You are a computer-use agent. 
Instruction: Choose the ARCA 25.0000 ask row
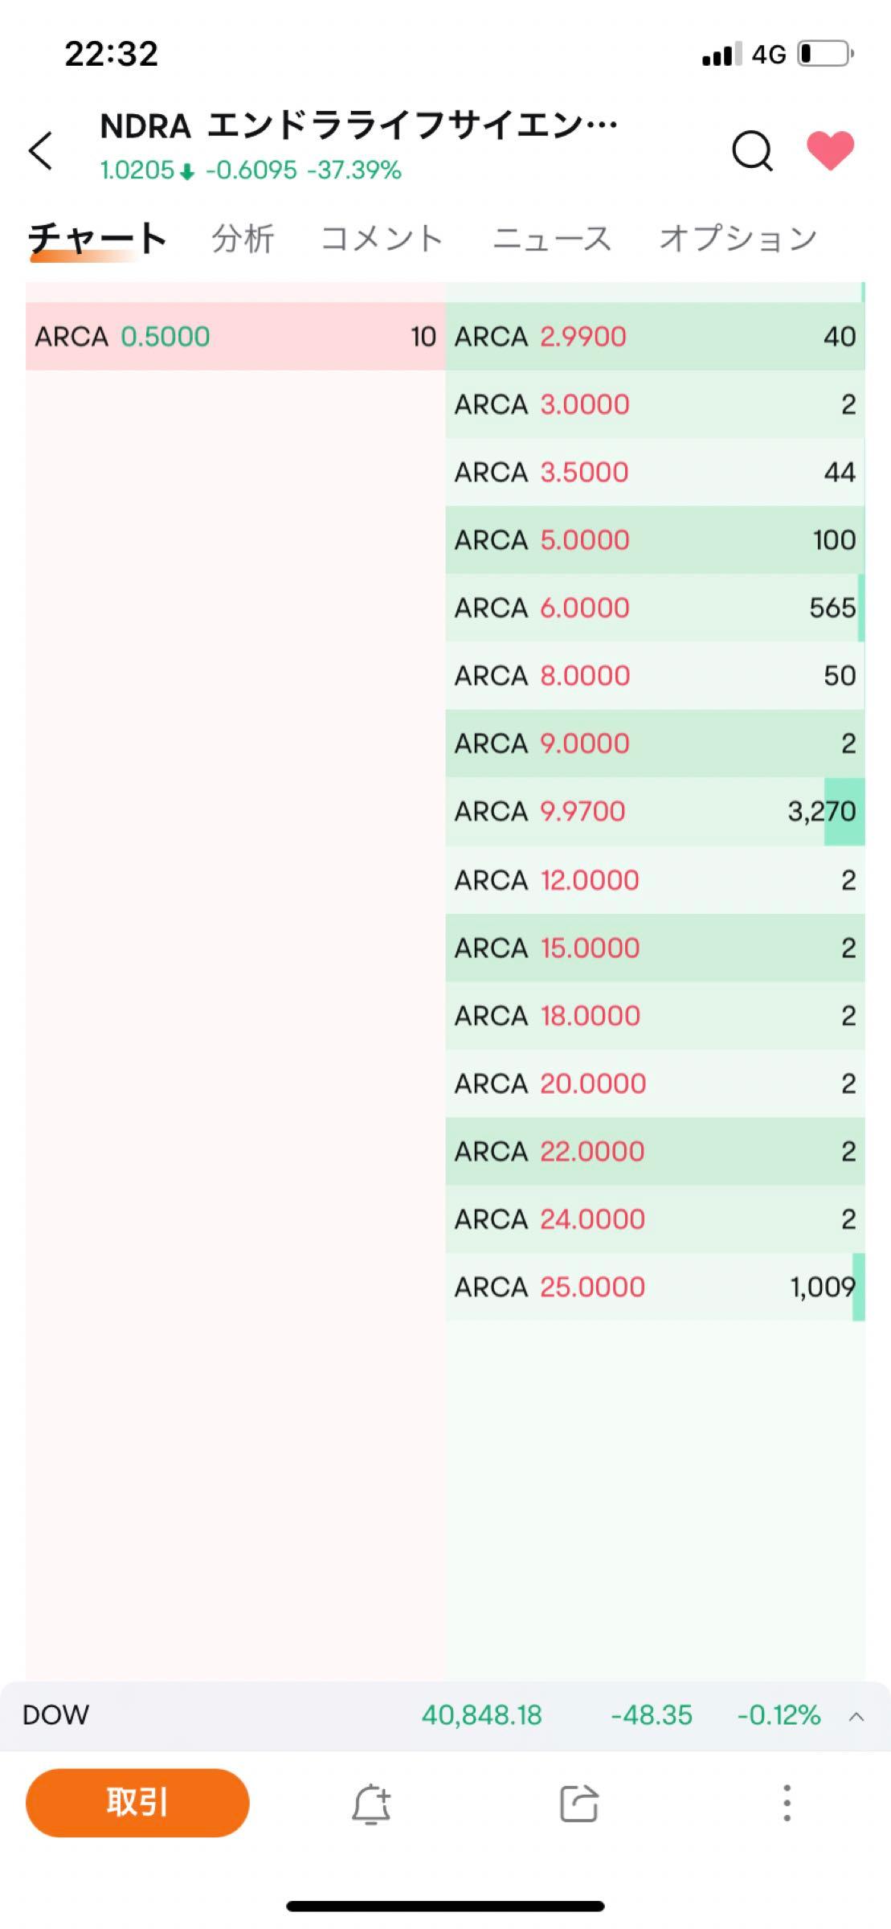tap(655, 1287)
